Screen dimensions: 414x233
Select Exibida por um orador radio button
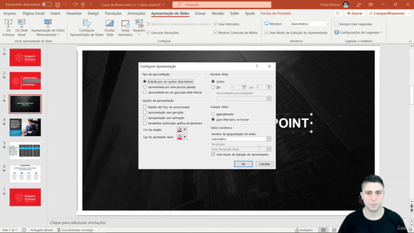pos(145,82)
